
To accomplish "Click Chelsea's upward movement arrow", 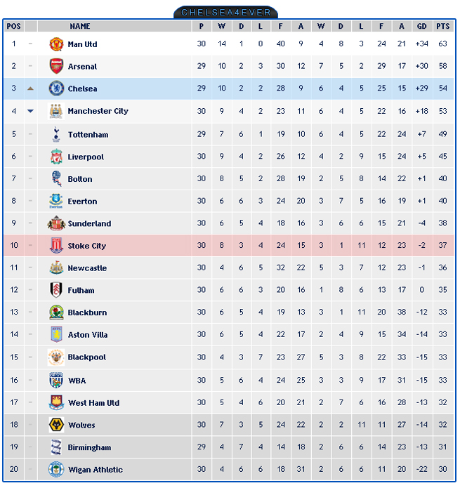I will (x=30, y=88).
